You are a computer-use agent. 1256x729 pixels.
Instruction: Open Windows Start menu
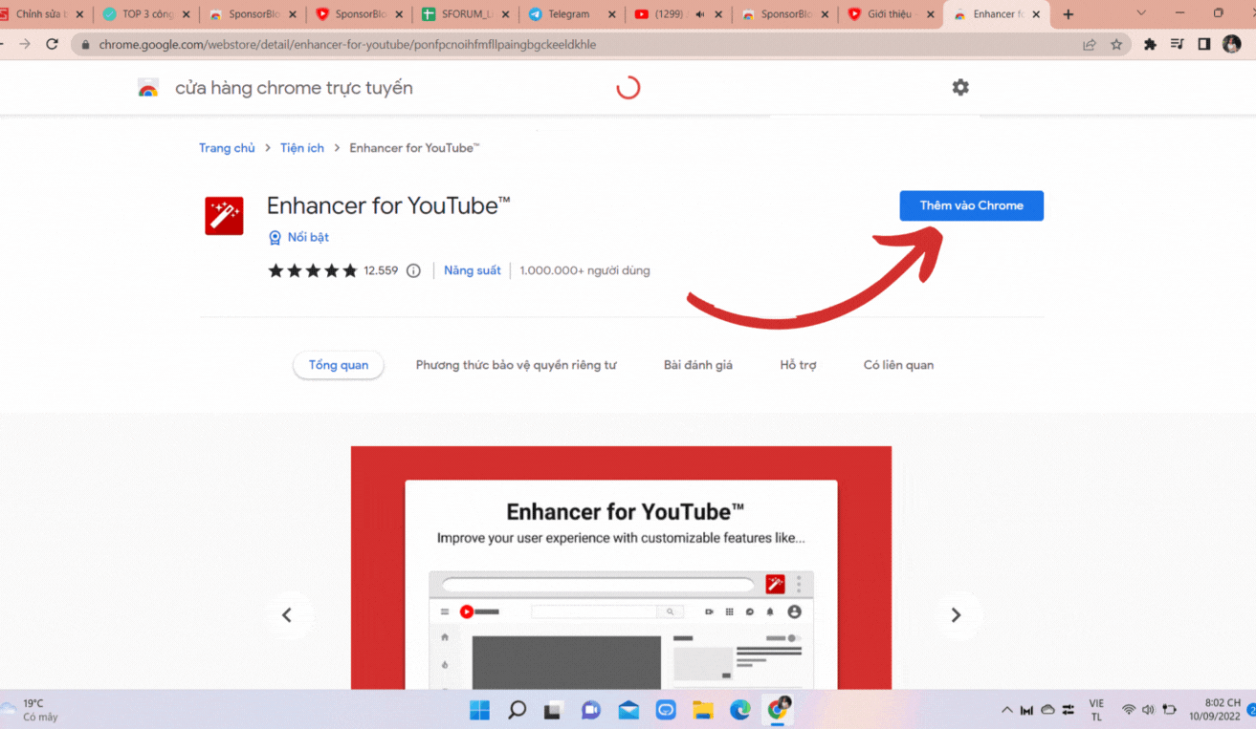coord(479,710)
